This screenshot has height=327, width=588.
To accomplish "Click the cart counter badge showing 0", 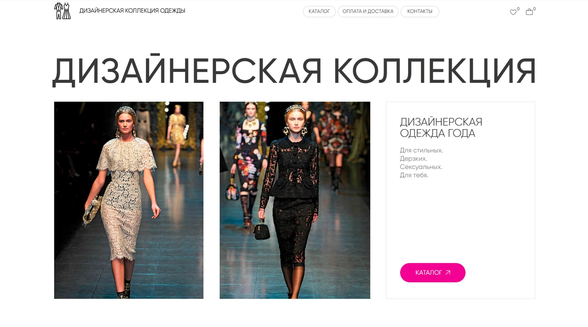I will tap(534, 9).
